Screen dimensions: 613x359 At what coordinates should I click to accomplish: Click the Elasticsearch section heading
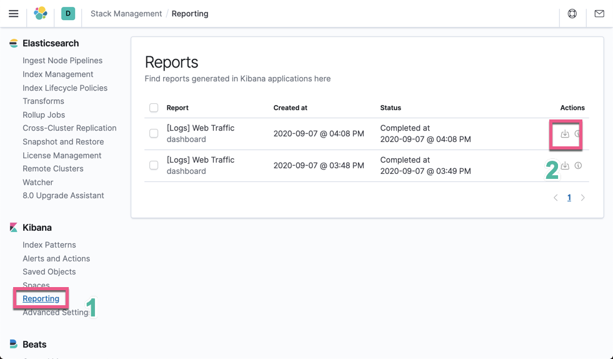pyautogui.click(x=51, y=43)
